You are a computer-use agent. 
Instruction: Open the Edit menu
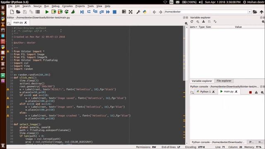coord(17,6)
